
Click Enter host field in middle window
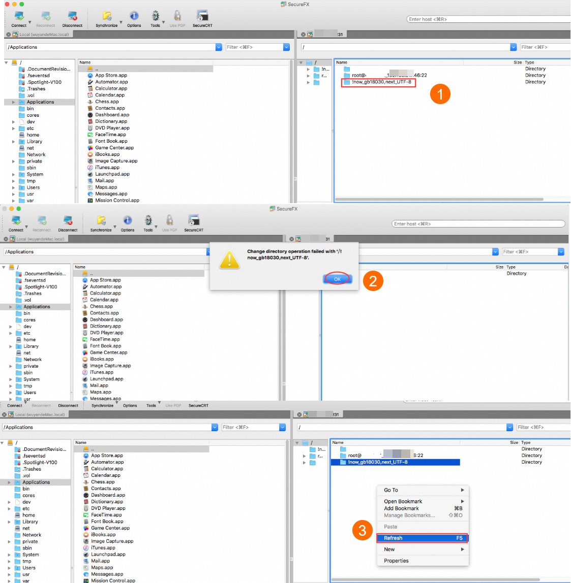point(478,224)
